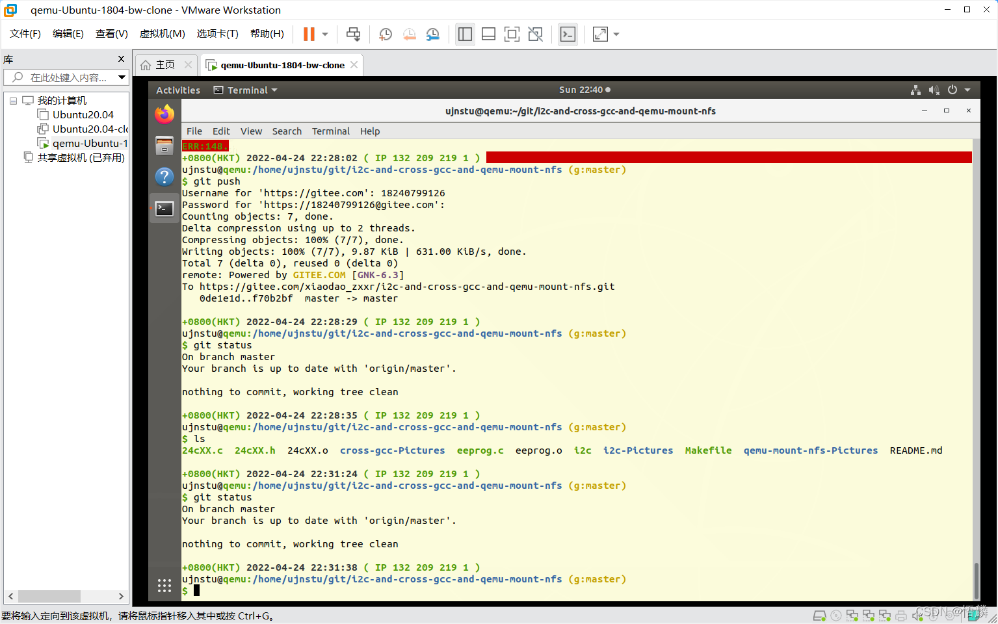Open the 编辑(E) menu
The height and width of the screenshot is (624, 998).
pyautogui.click(x=68, y=34)
